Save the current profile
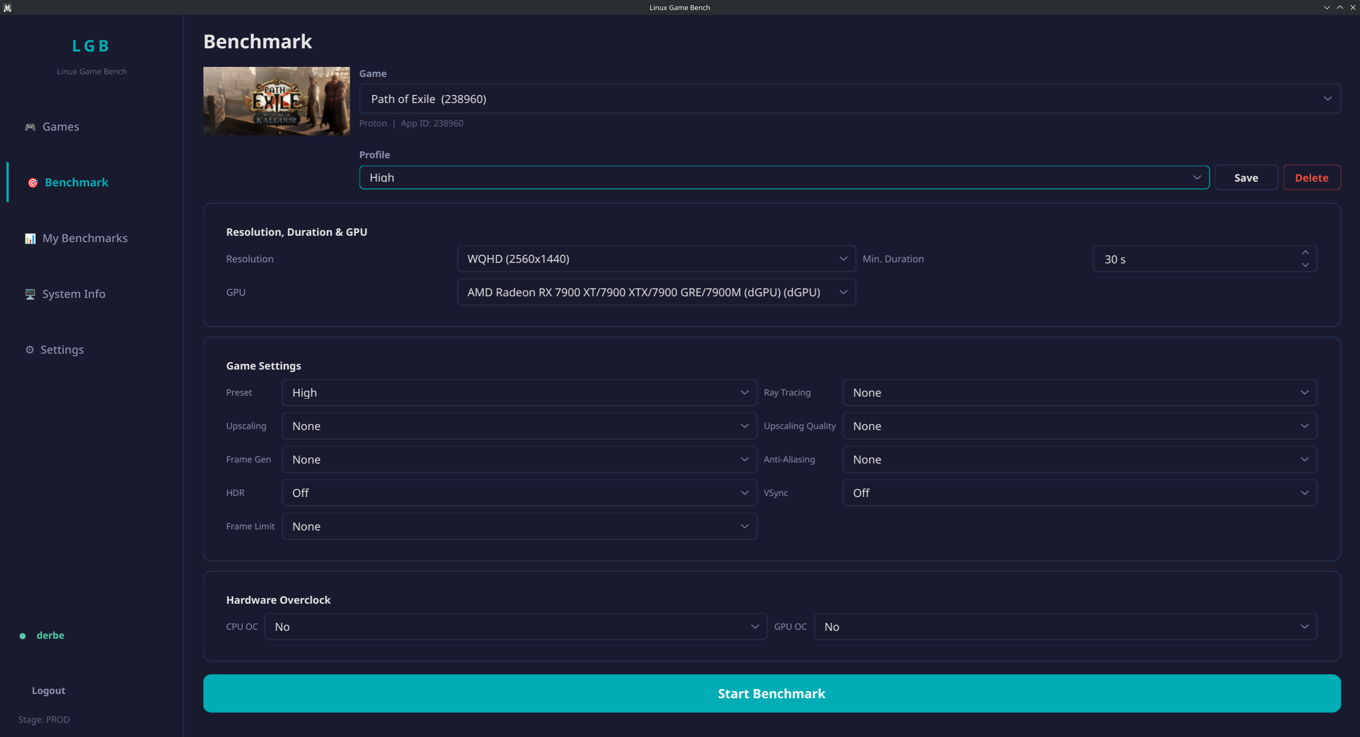The height and width of the screenshot is (737, 1360). click(1246, 177)
